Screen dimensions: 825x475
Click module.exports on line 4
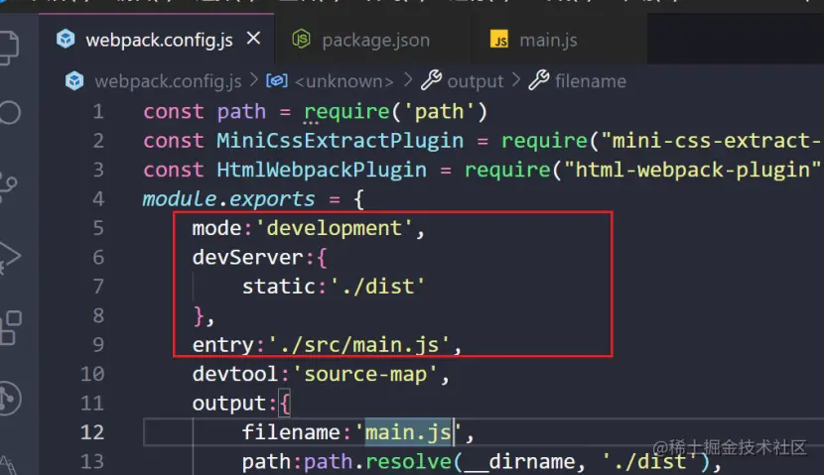(x=229, y=199)
